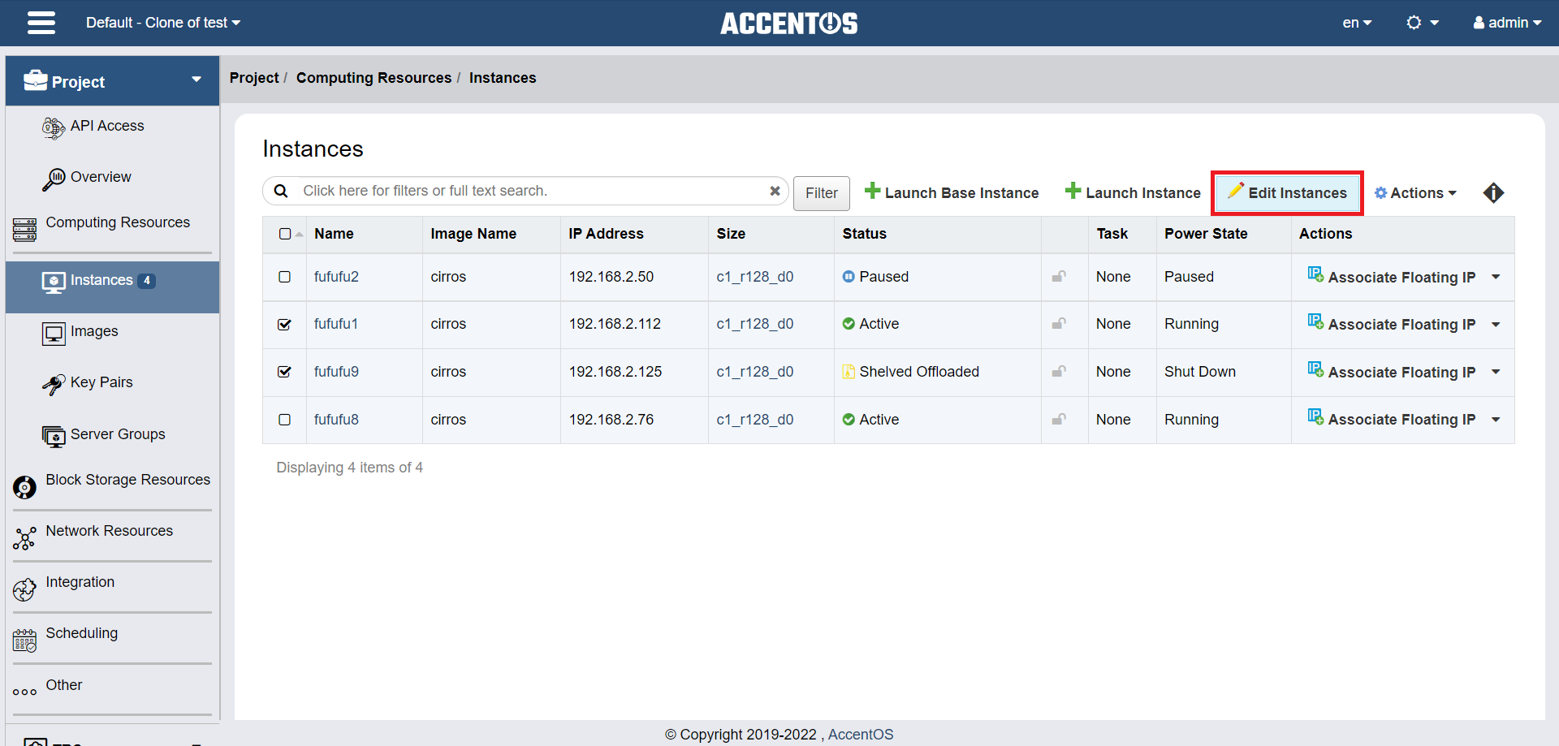Open the hamburger navigation menu
Screen dimensions: 1559x746
41,23
